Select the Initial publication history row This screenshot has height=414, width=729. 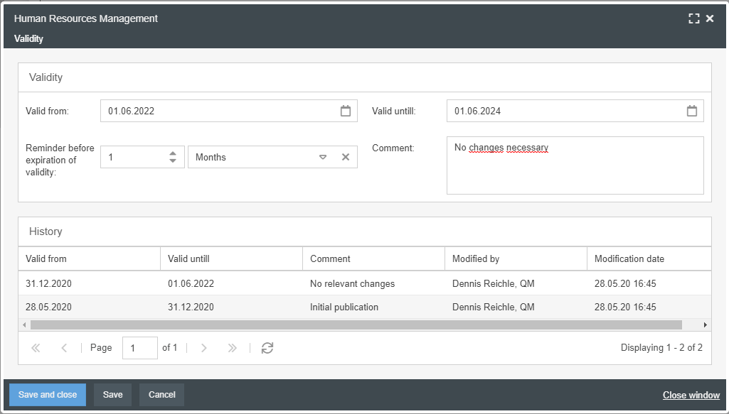point(344,307)
